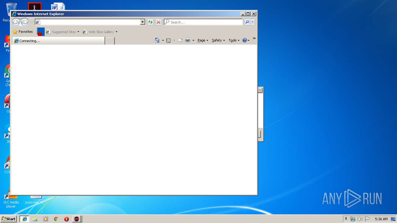Select the Connecting... tab
The height and width of the screenshot is (223, 397).
pyautogui.click(x=58, y=41)
